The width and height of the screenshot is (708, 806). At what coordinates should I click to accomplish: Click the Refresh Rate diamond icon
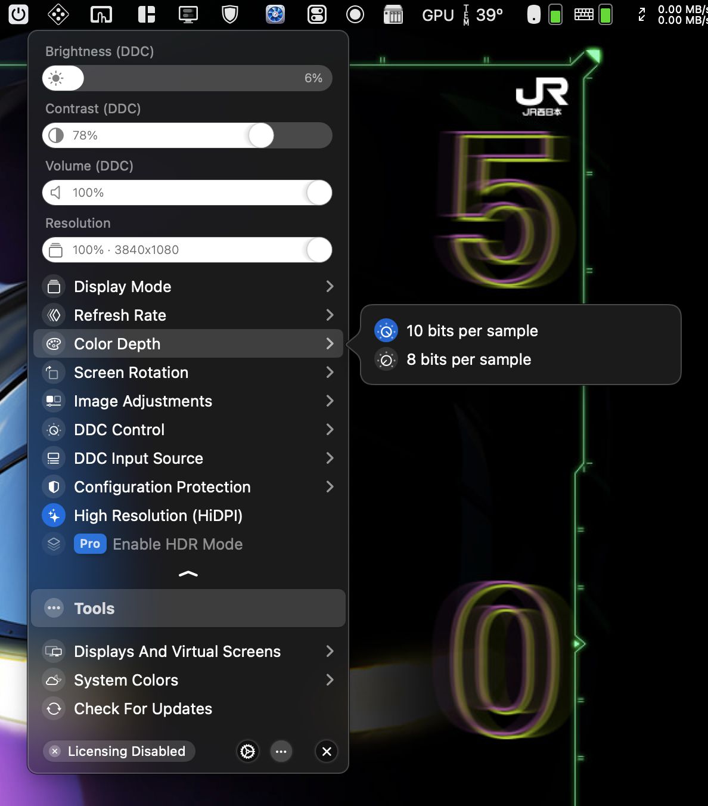pos(54,315)
